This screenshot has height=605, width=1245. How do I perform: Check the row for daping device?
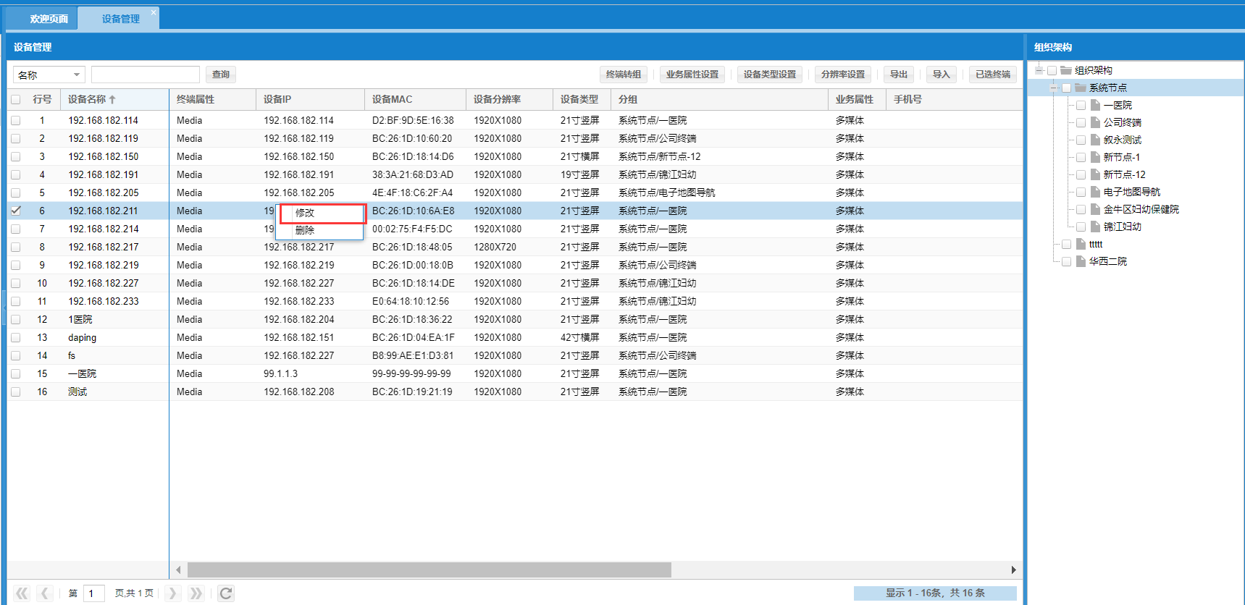(15, 338)
